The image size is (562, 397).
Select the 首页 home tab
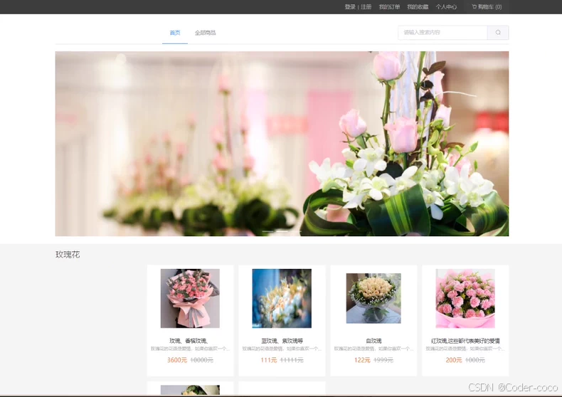click(x=175, y=33)
